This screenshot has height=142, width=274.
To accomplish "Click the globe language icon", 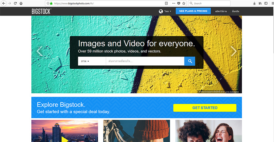I will coord(161,11).
